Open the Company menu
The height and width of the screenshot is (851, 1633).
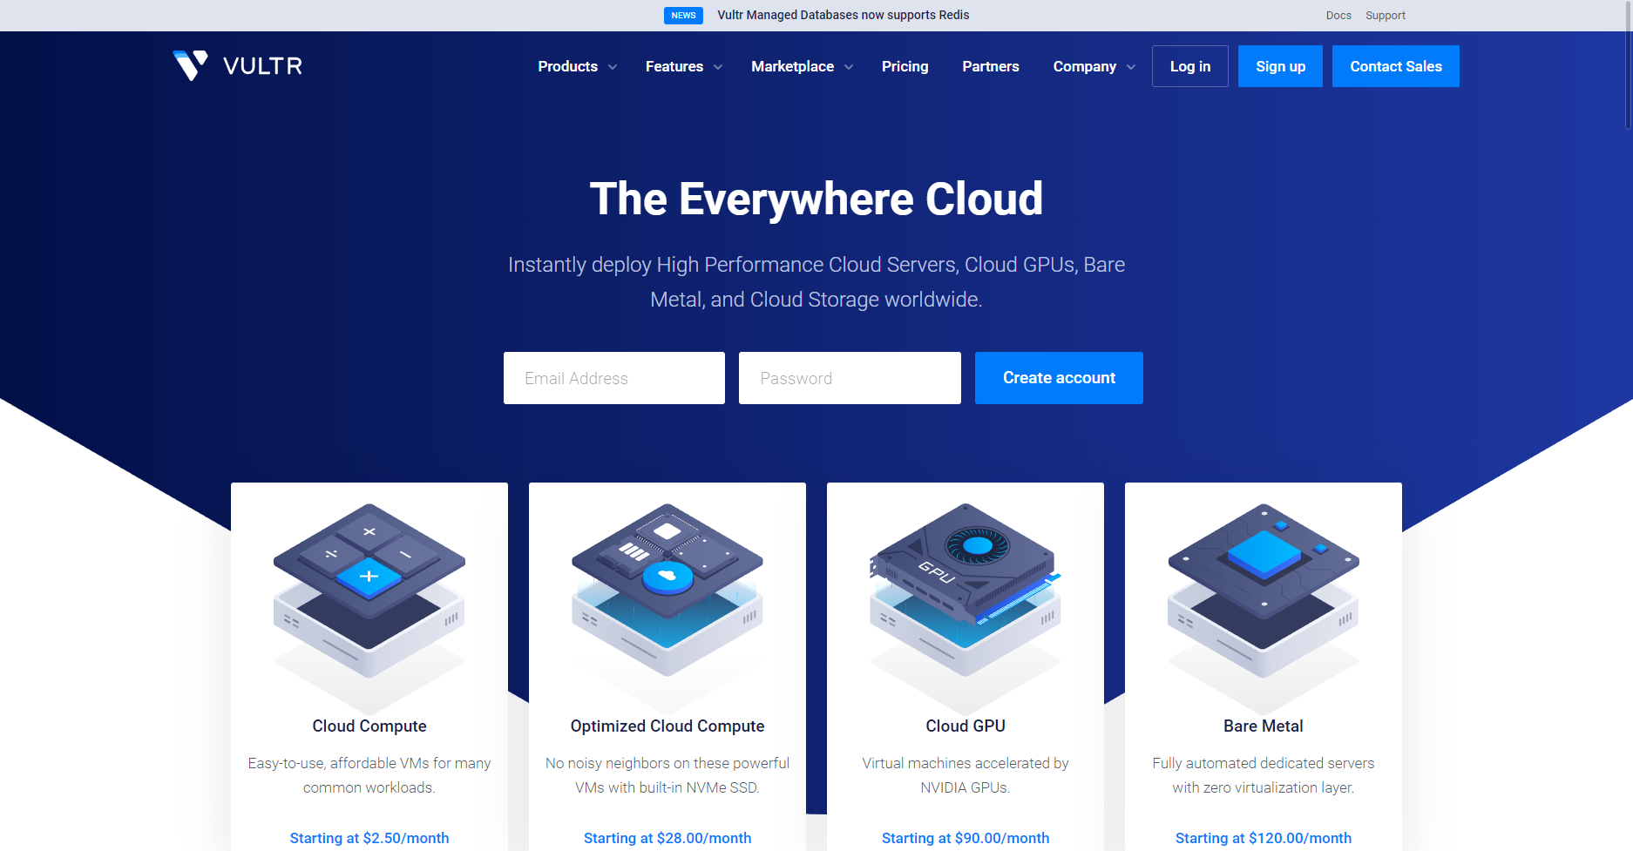pos(1085,66)
